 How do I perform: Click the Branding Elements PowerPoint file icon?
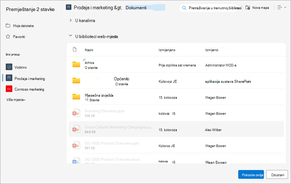76,113
